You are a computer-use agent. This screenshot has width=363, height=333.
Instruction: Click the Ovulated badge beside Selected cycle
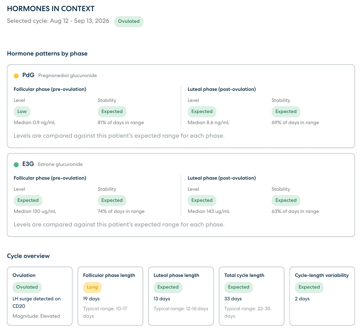point(129,21)
